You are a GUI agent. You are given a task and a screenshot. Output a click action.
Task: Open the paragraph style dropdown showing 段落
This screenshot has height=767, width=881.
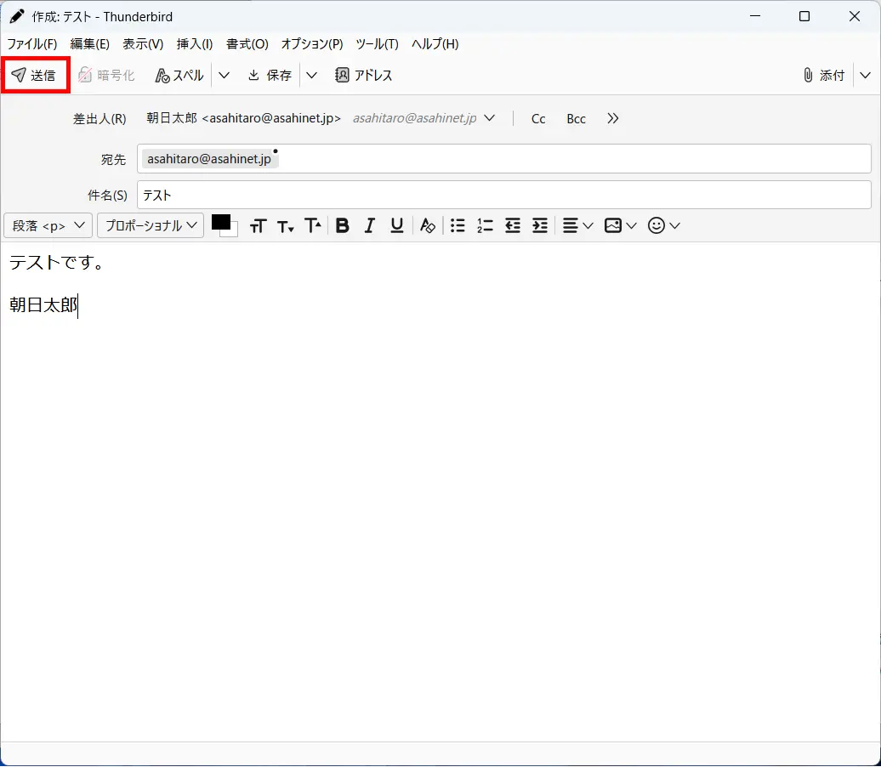48,225
